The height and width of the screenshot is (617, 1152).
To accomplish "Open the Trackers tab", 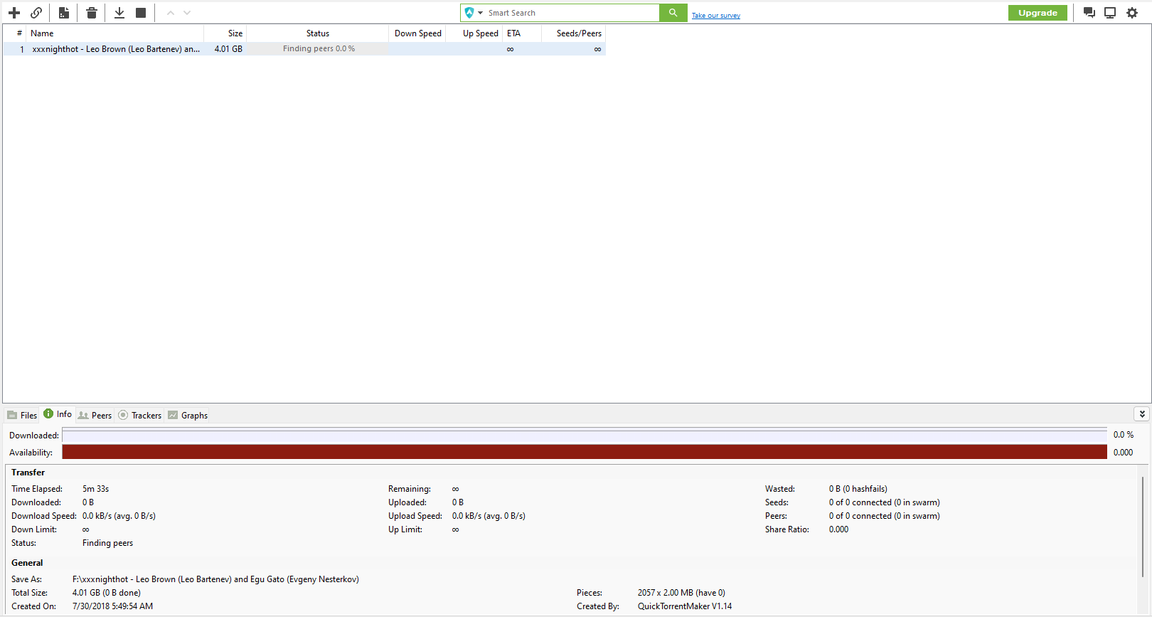I will [x=140, y=416].
